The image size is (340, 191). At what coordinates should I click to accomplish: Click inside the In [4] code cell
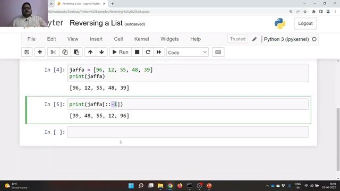188,73
